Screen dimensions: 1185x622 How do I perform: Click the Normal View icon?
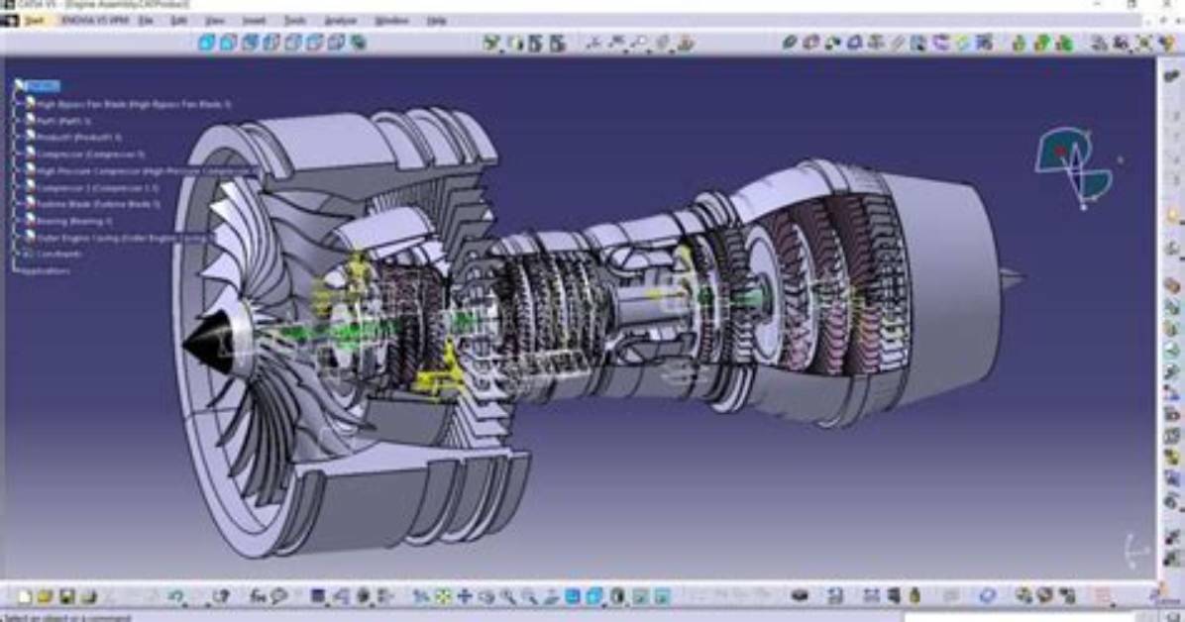[551, 597]
